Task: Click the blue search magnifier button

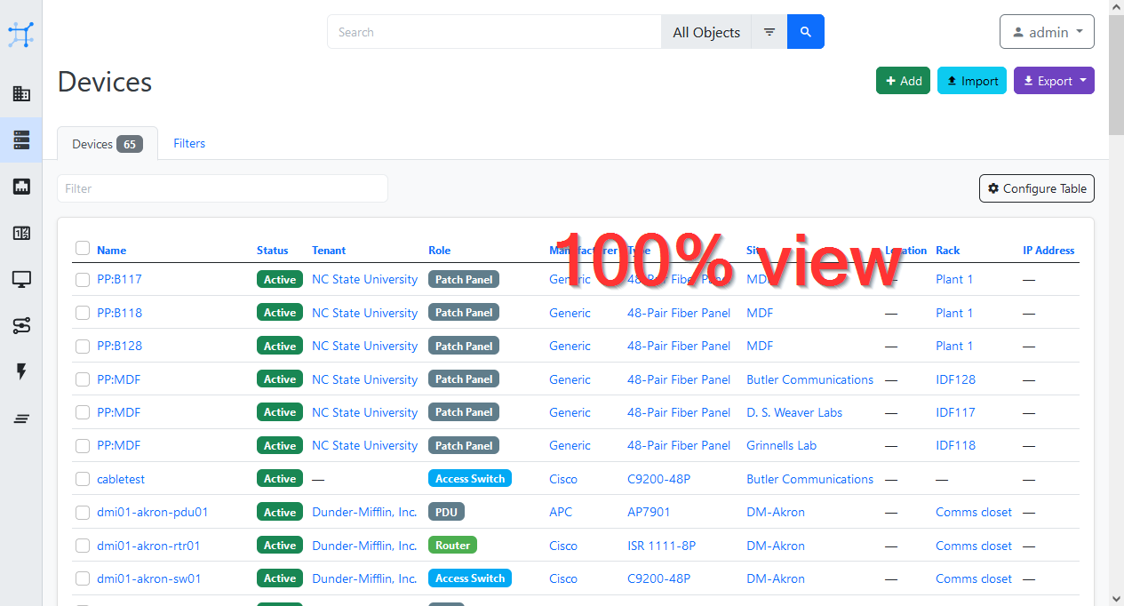Action: [x=805, y=31]
